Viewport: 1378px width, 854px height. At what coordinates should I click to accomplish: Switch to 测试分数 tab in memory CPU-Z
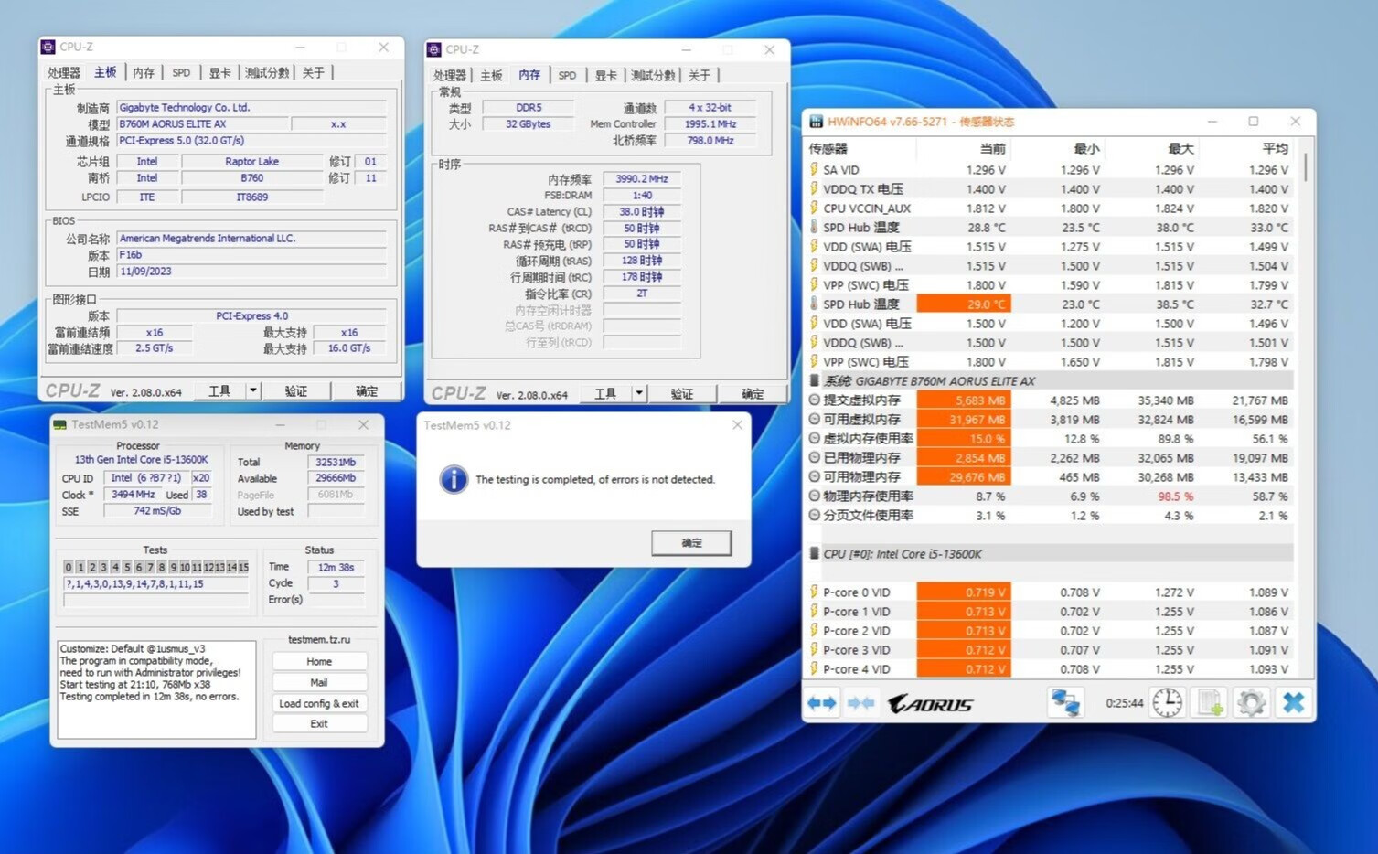pos(653,75)
